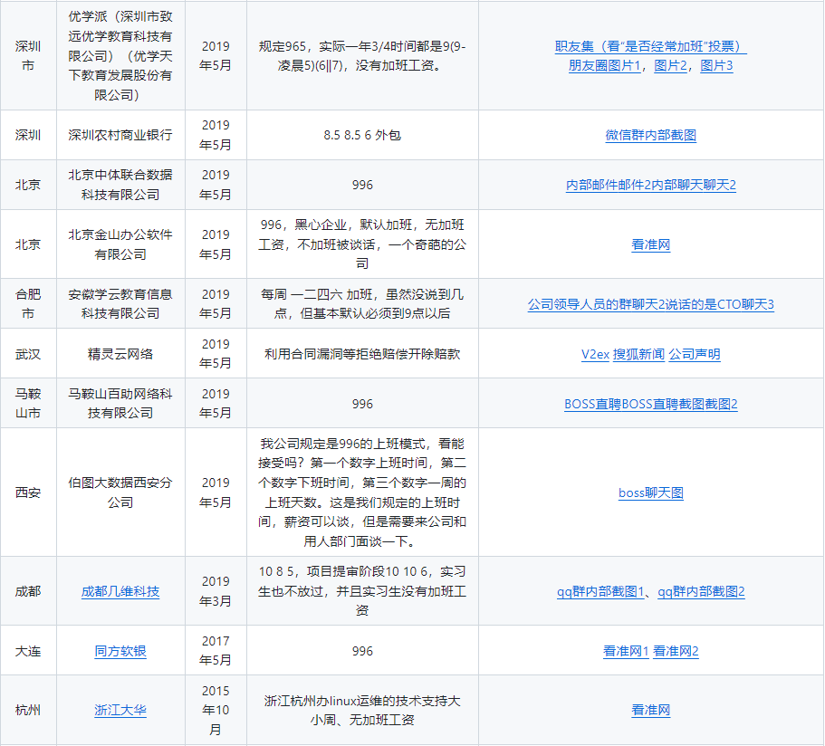
Task: Select the 伯图大数据西安分公司 cell
Action: [x=120, y=493]
